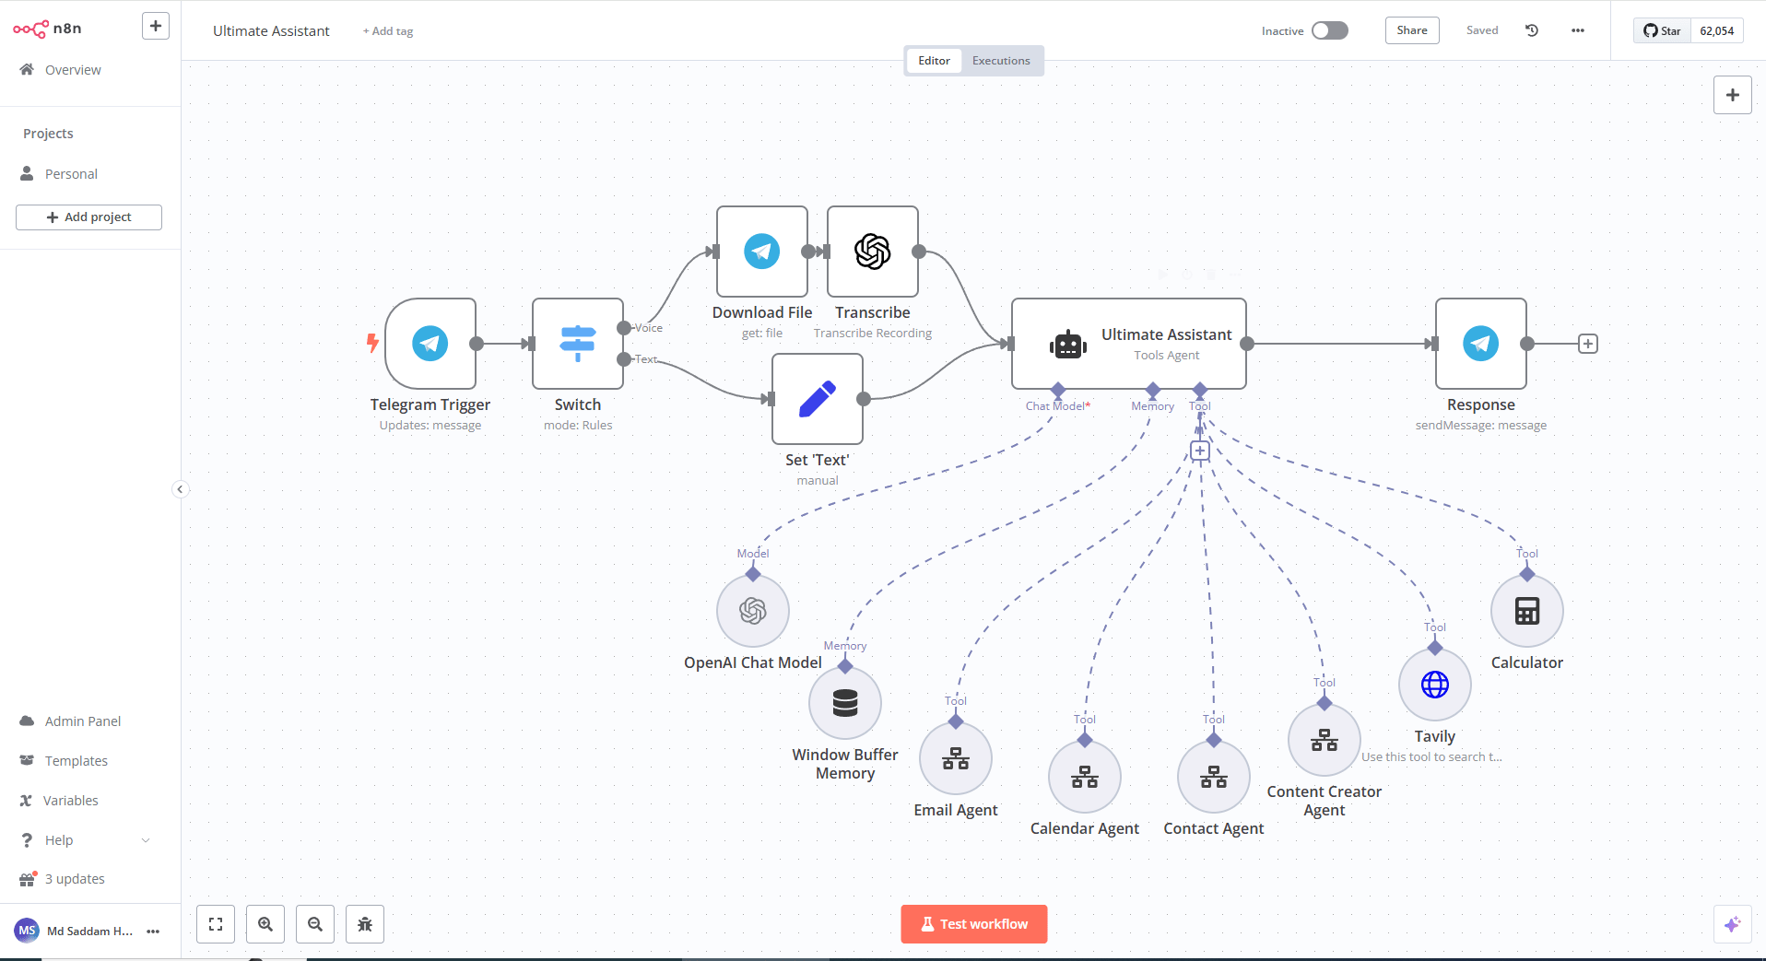
Task: Click Add project button
Action: point(88,217)
